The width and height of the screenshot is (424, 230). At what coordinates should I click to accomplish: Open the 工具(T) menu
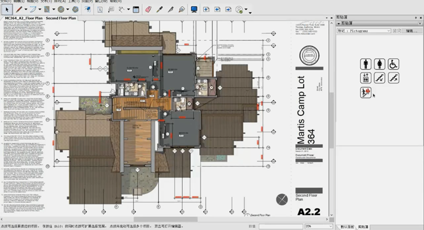(x=73, y=1)
